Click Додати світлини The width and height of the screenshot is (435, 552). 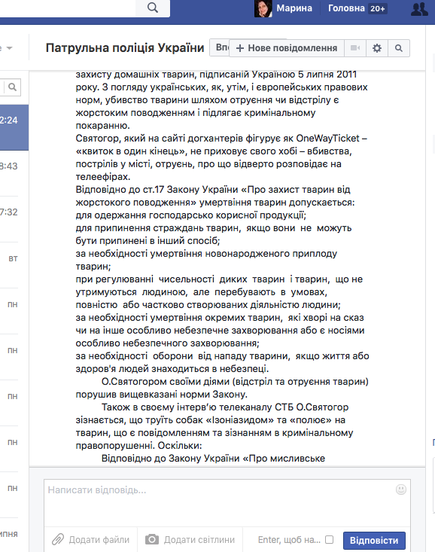(199, 540)
